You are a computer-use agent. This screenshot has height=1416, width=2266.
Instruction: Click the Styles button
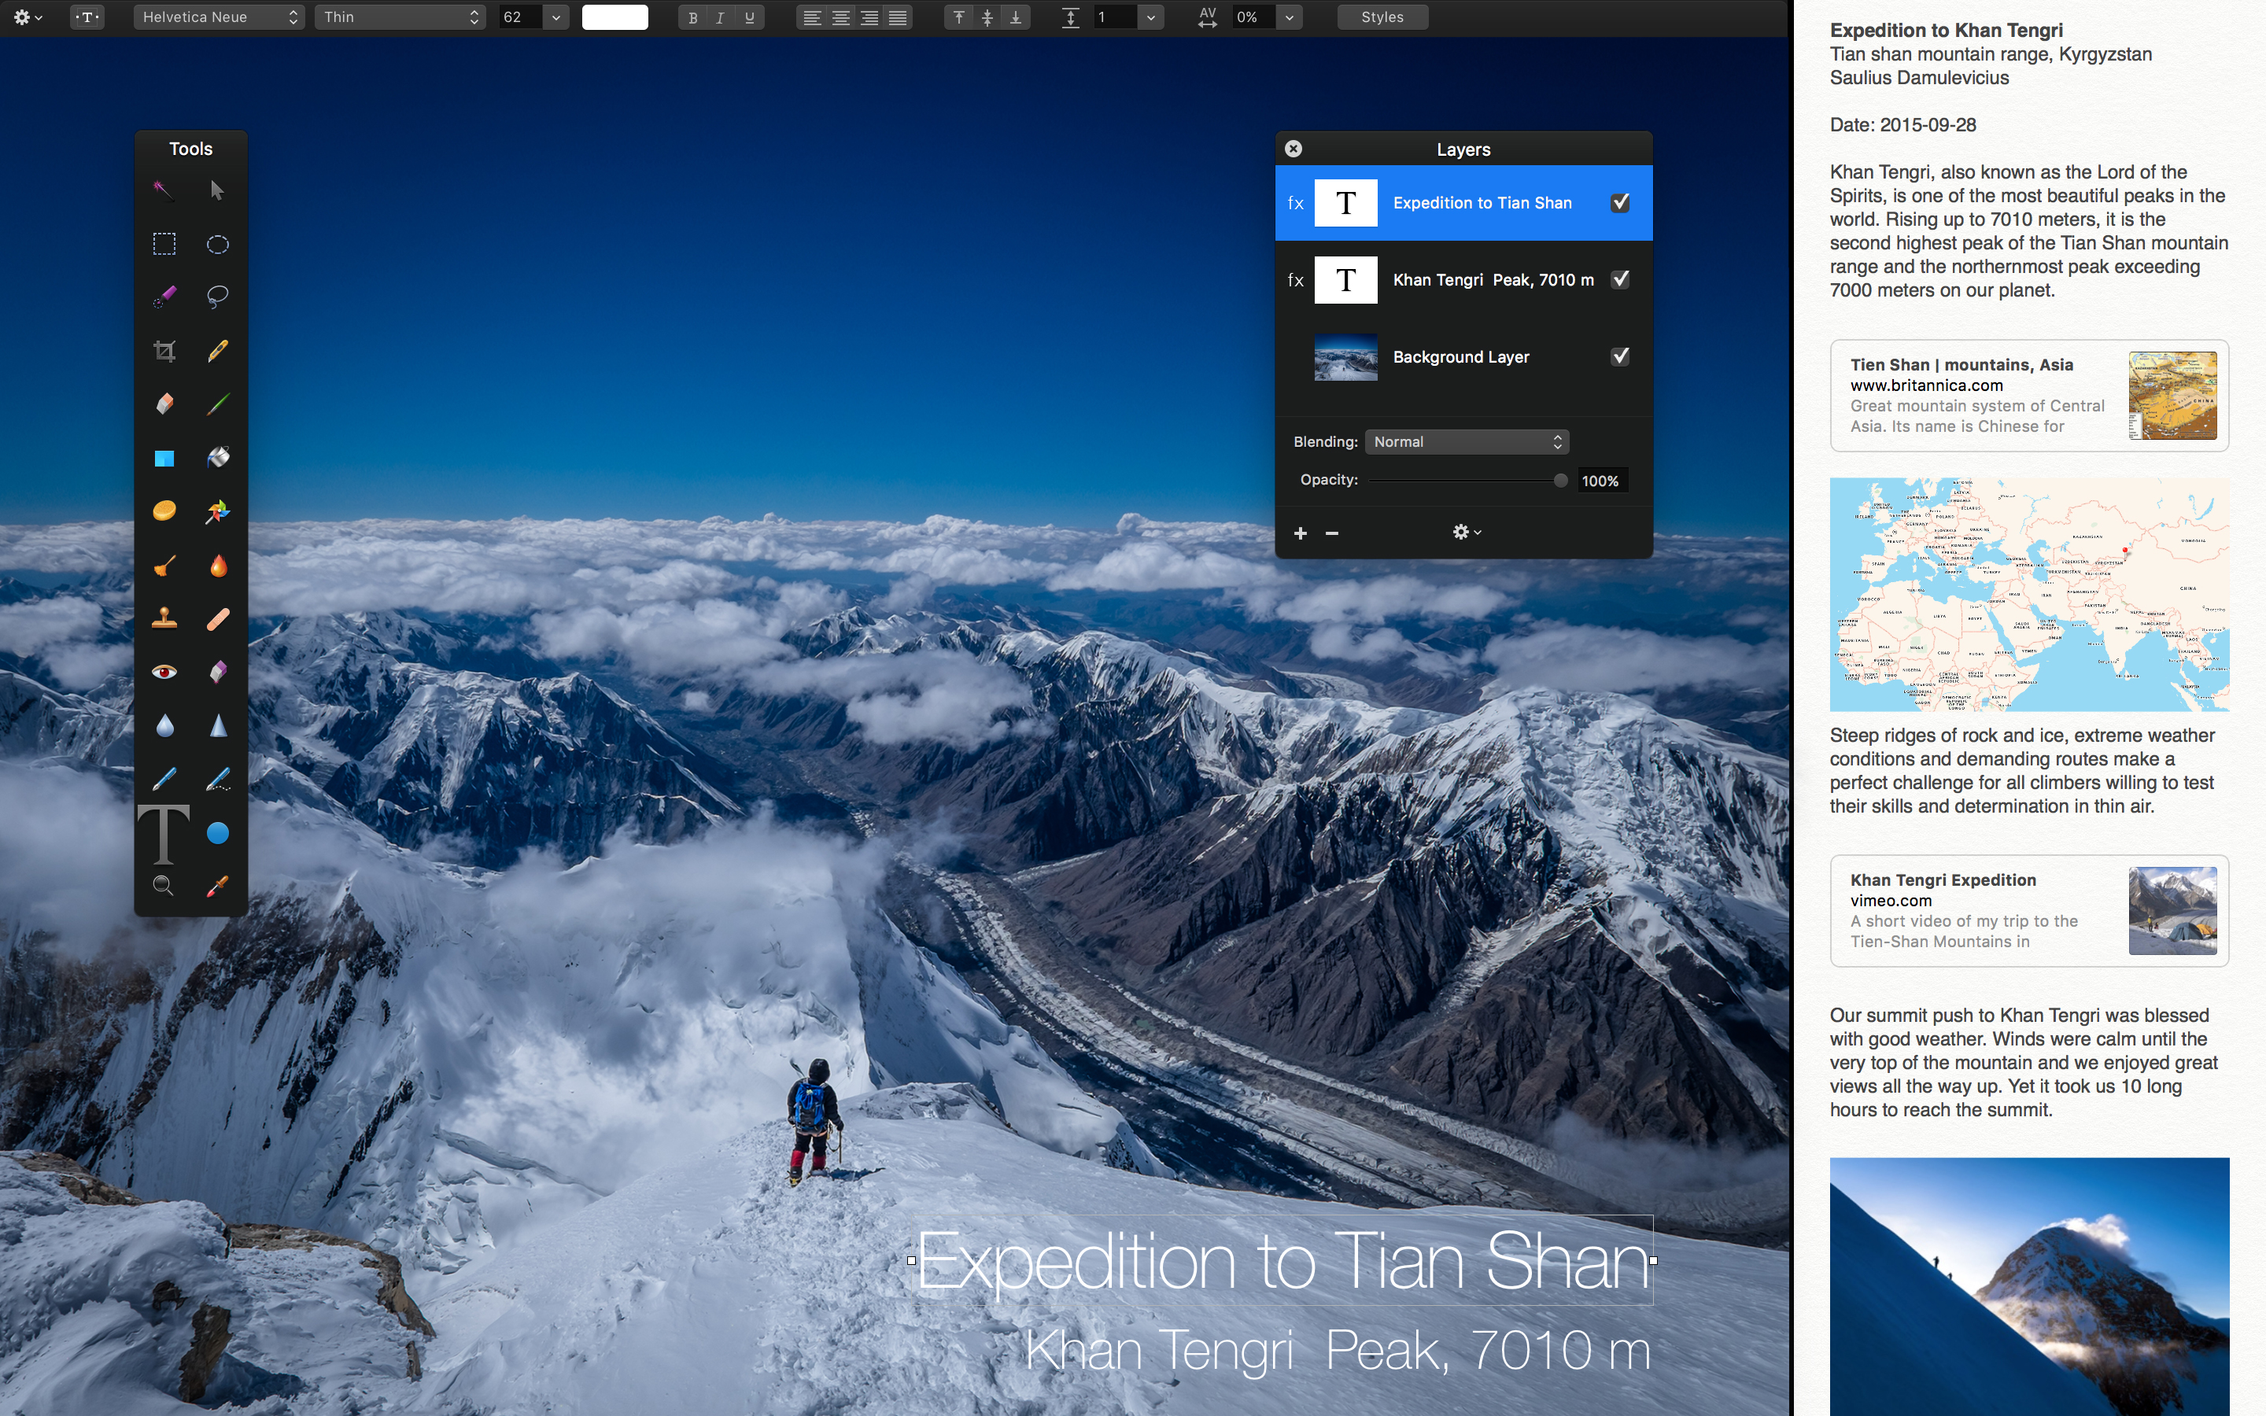pos(1382,17)
